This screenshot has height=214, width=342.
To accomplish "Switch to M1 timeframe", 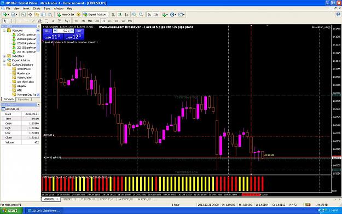I will (x=77, y=21).
